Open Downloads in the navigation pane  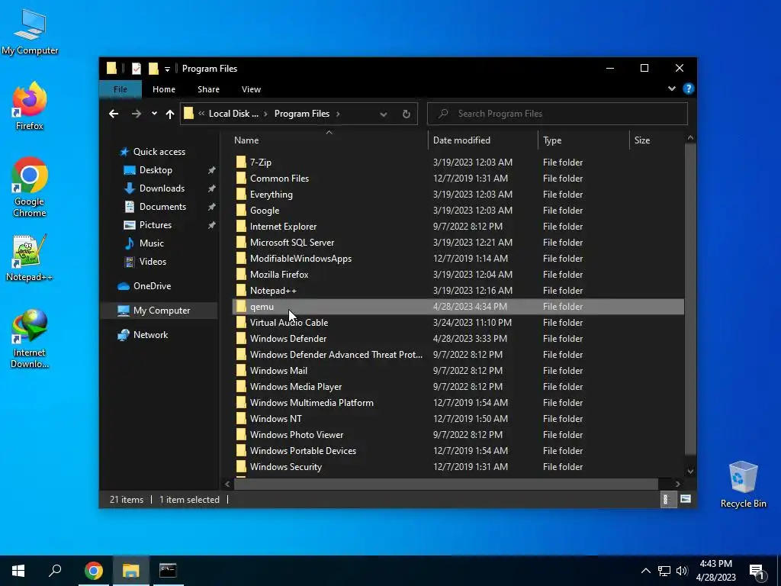162,188
